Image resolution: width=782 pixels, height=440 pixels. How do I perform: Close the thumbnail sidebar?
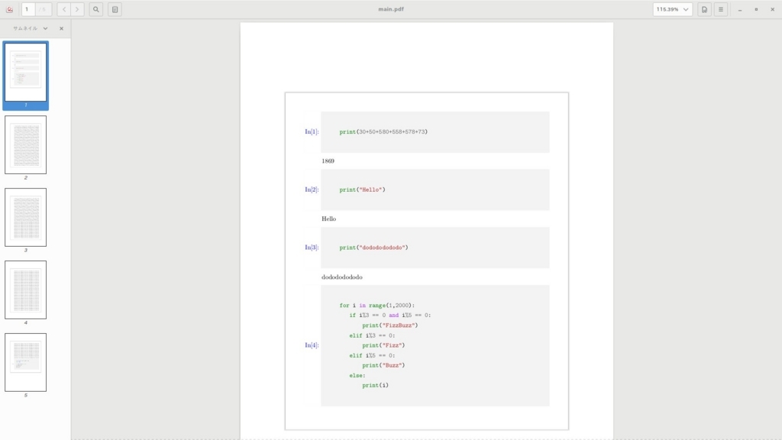pos(61,28)
